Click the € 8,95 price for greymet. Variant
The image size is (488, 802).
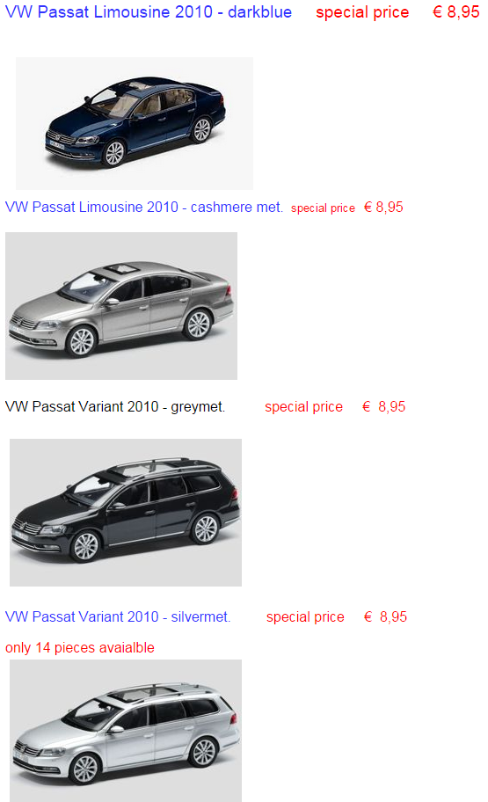[384, 406]
